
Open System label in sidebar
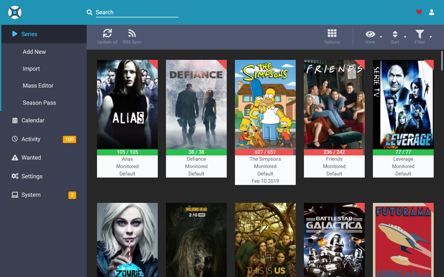31,195
